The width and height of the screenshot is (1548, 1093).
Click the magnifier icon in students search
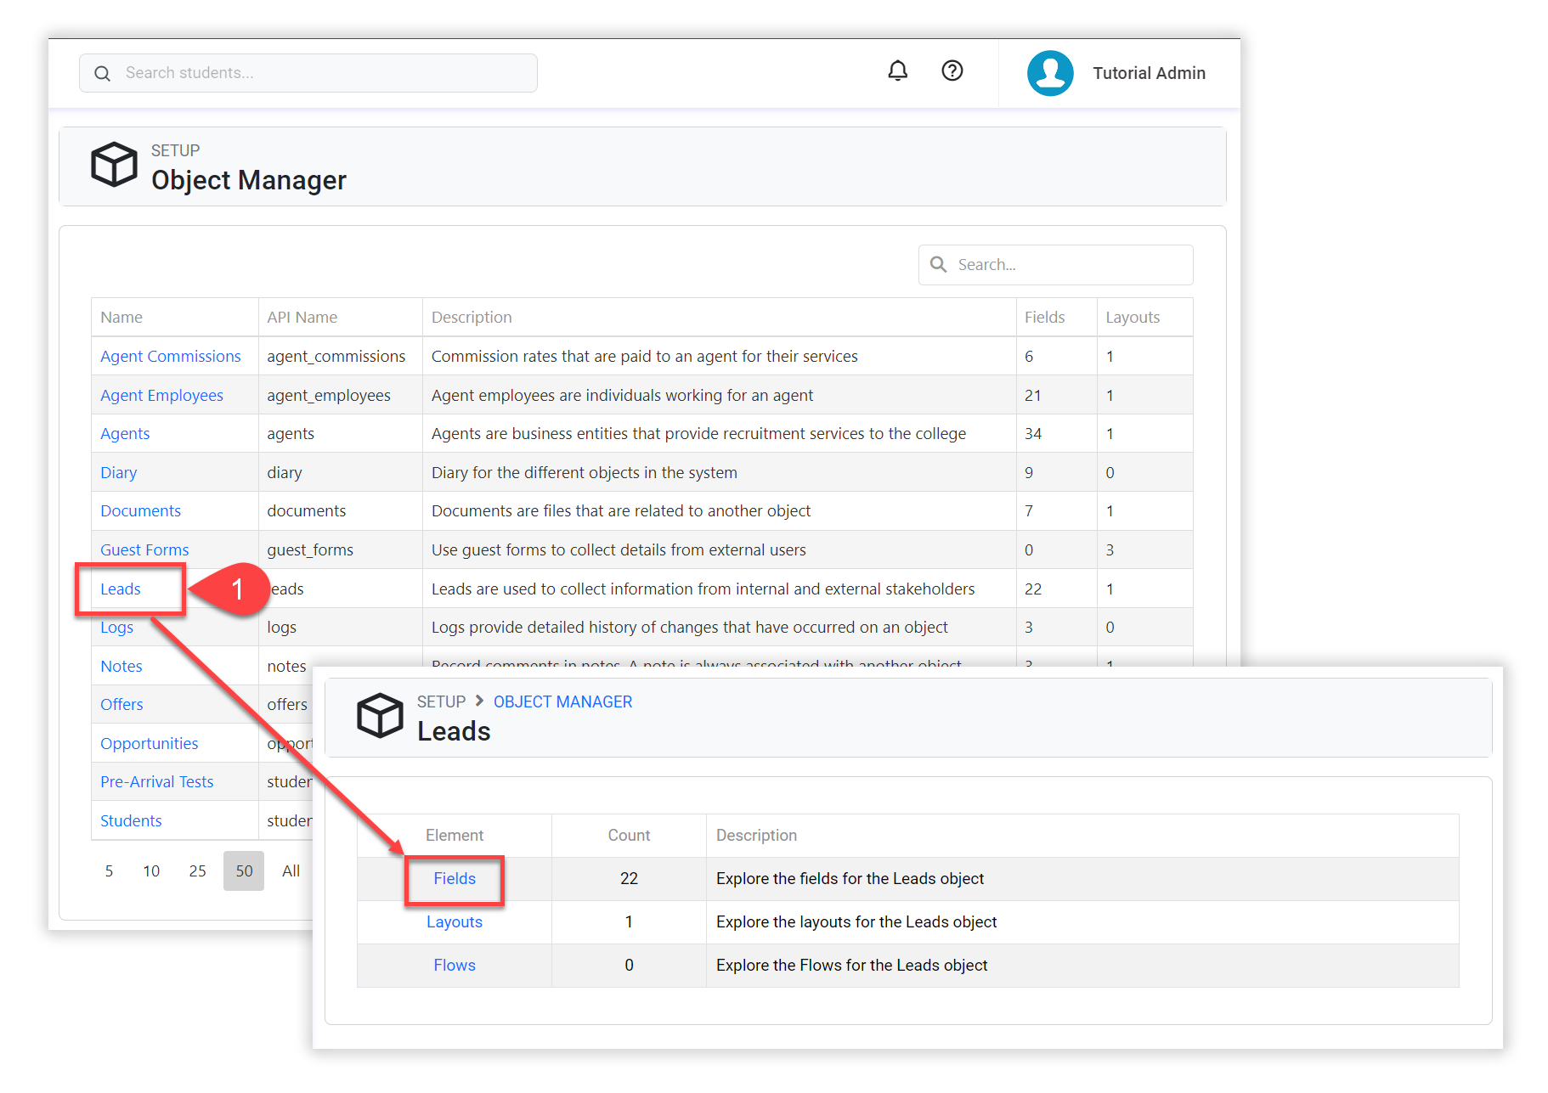pyautogui.click(x=103, y=74)
